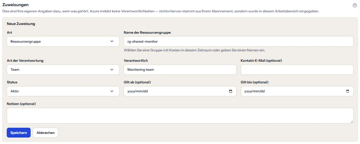360x144 pixels.
Task: Focus the Verantwortlich field with Monitoring team
Action: coord(180,70)
